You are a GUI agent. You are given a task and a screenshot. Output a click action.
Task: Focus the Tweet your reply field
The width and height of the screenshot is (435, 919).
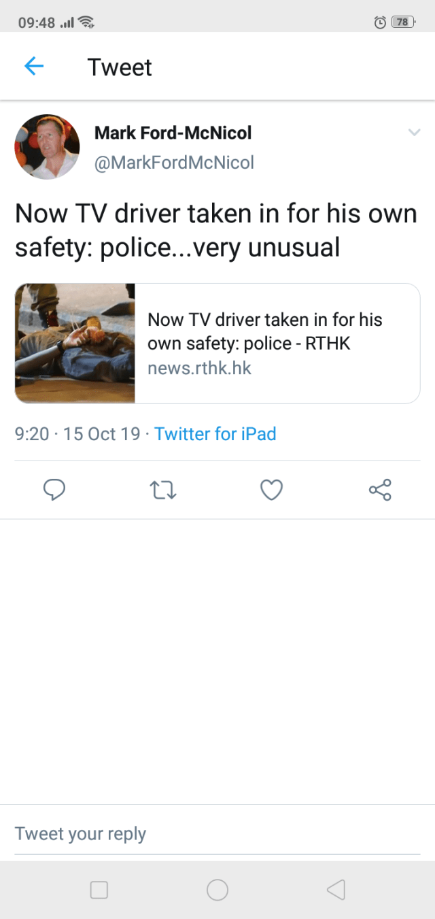[x=217, y=834]
